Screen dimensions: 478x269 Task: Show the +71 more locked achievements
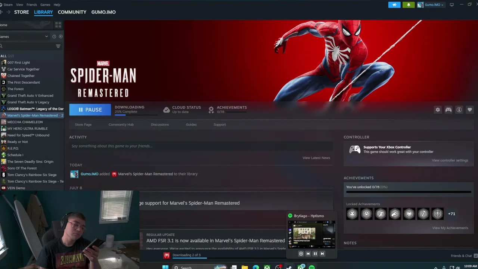[451, 214]
